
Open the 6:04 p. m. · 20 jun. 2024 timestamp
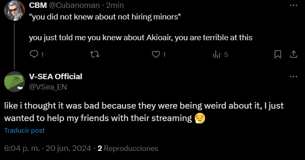pos(48,148)
